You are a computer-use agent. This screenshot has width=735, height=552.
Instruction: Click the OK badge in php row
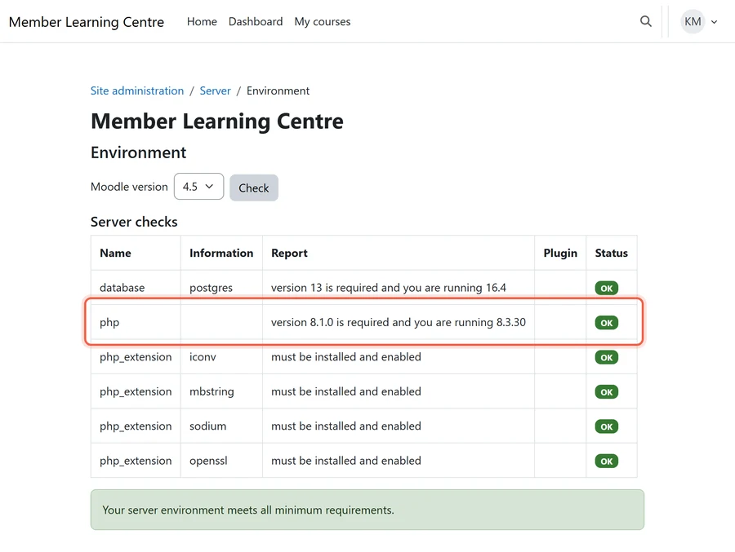[x=607, y=323]
